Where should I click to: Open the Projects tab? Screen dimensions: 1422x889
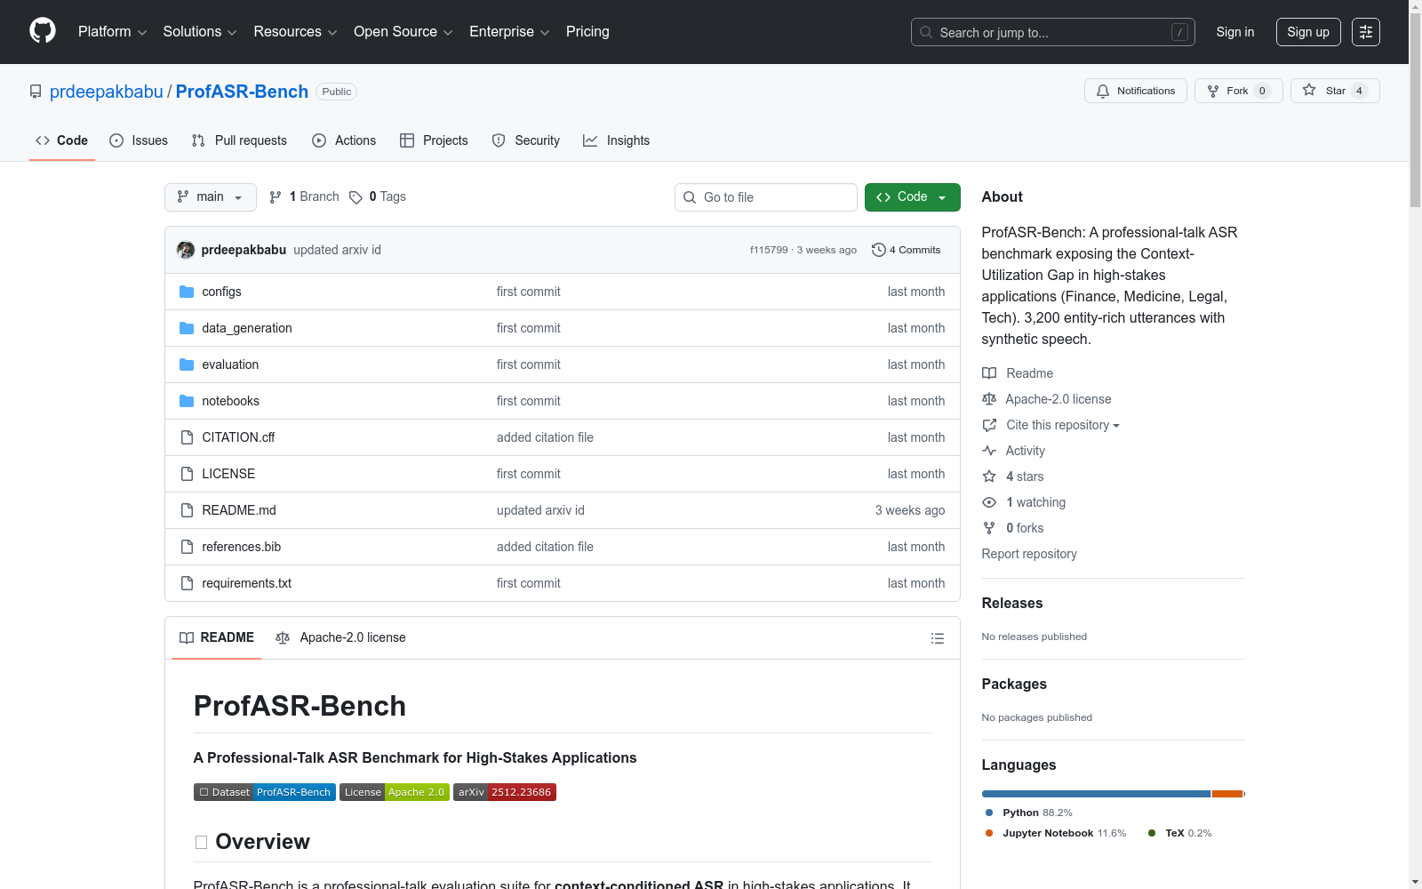tap(434, 140)
